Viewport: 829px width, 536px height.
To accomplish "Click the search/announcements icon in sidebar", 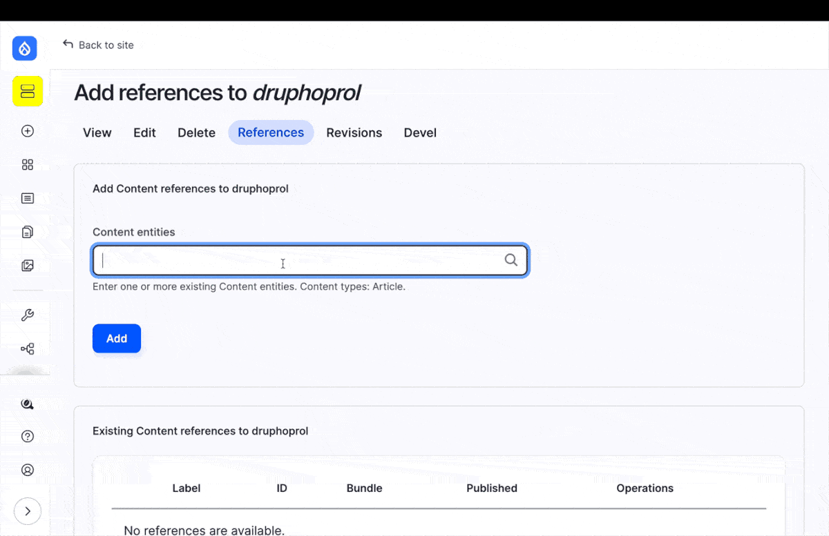I will click(28, 404).
